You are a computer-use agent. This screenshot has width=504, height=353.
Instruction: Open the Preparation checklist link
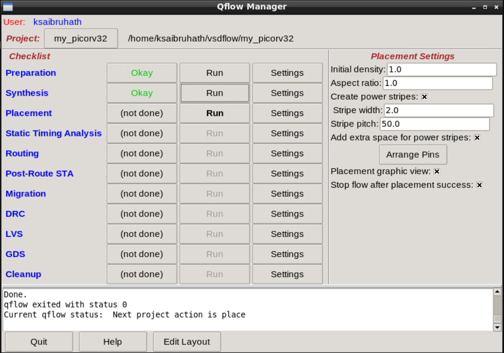30,72
